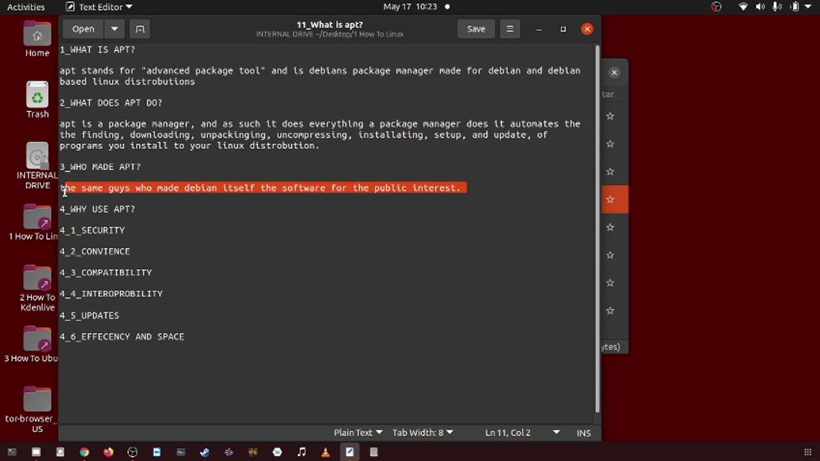Maximize the Text Editor window
The image size is (820, 461).
pos(563,29)
